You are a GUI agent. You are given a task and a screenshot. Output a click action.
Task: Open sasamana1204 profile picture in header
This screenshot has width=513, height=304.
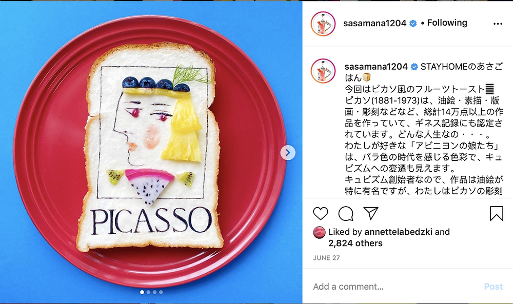[323, 24]
